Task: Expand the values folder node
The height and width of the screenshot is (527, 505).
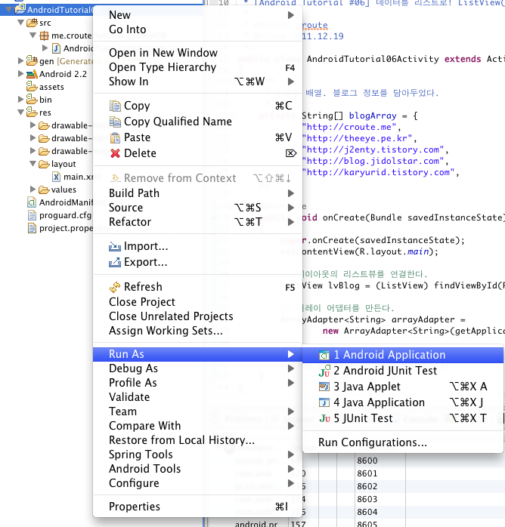Action: [33, 190]
